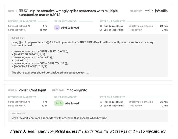178x139 pixels.
Task: Click the chain-link icon in the stdlib issue card
Action: point(101,26)
